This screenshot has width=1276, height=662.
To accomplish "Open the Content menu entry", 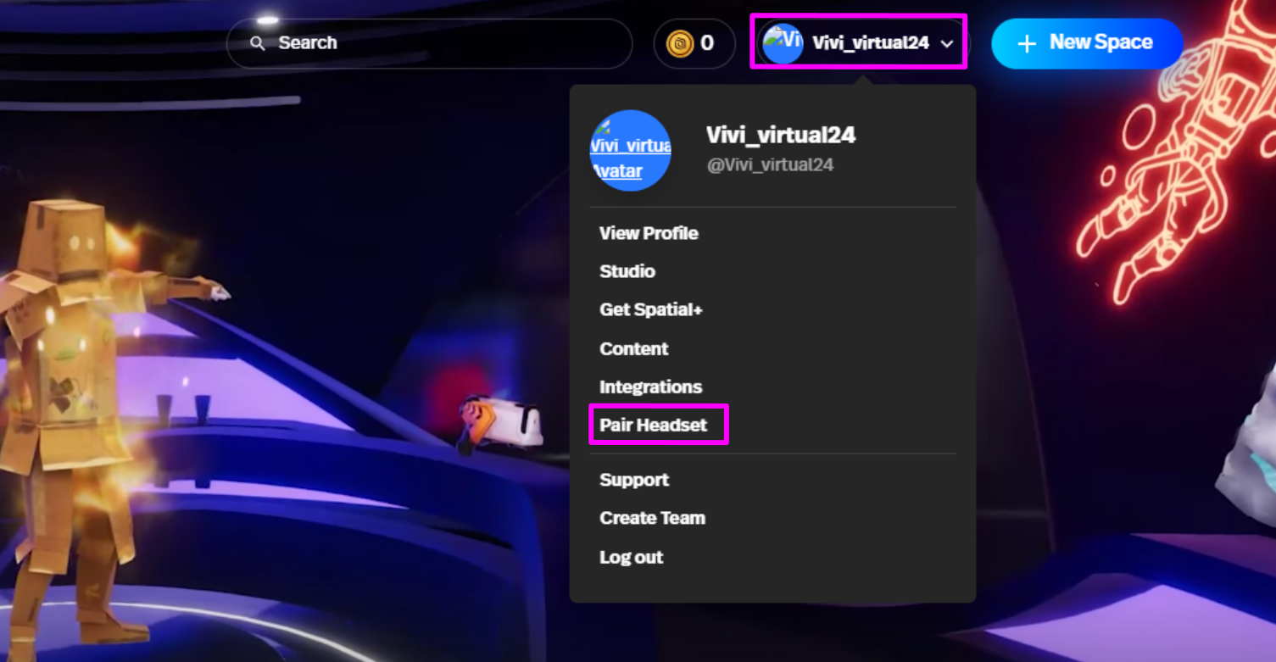I will (x=634, y=348).
